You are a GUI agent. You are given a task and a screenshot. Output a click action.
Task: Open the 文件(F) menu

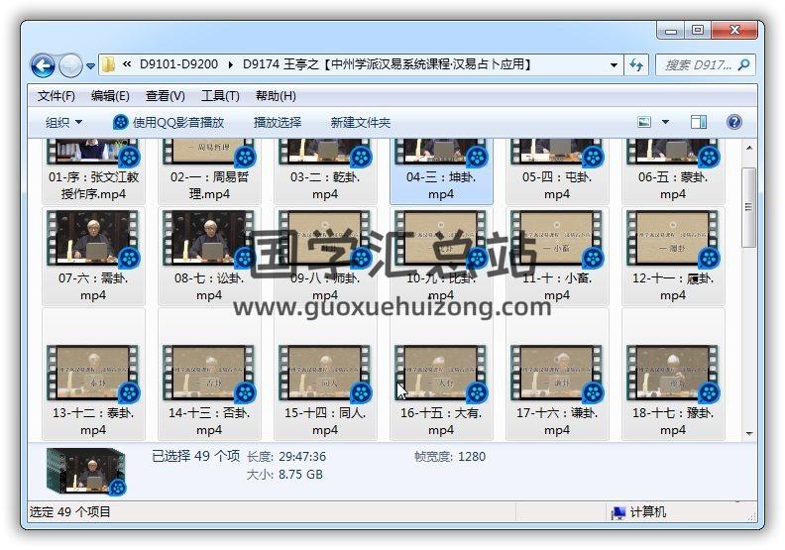click(x=56, y=96)
